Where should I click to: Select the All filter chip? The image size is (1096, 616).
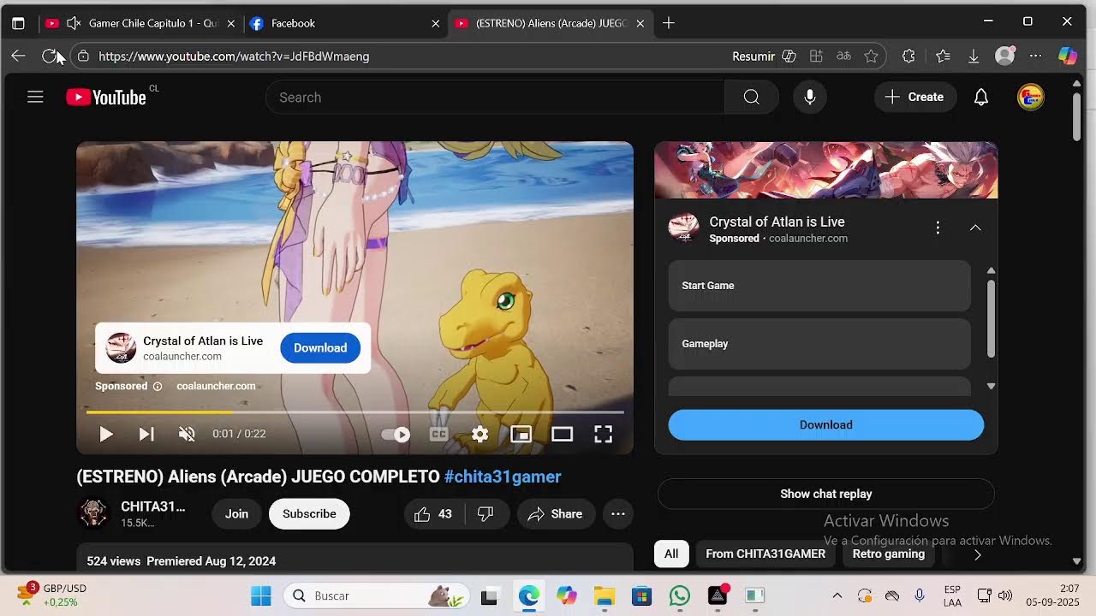(671, 554)
